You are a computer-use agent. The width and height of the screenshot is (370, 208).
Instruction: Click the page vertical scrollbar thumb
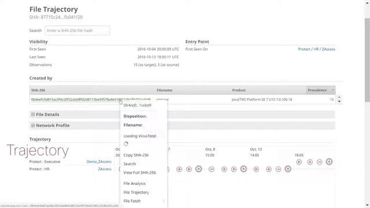pyautogui.click(x=367, y=60)
